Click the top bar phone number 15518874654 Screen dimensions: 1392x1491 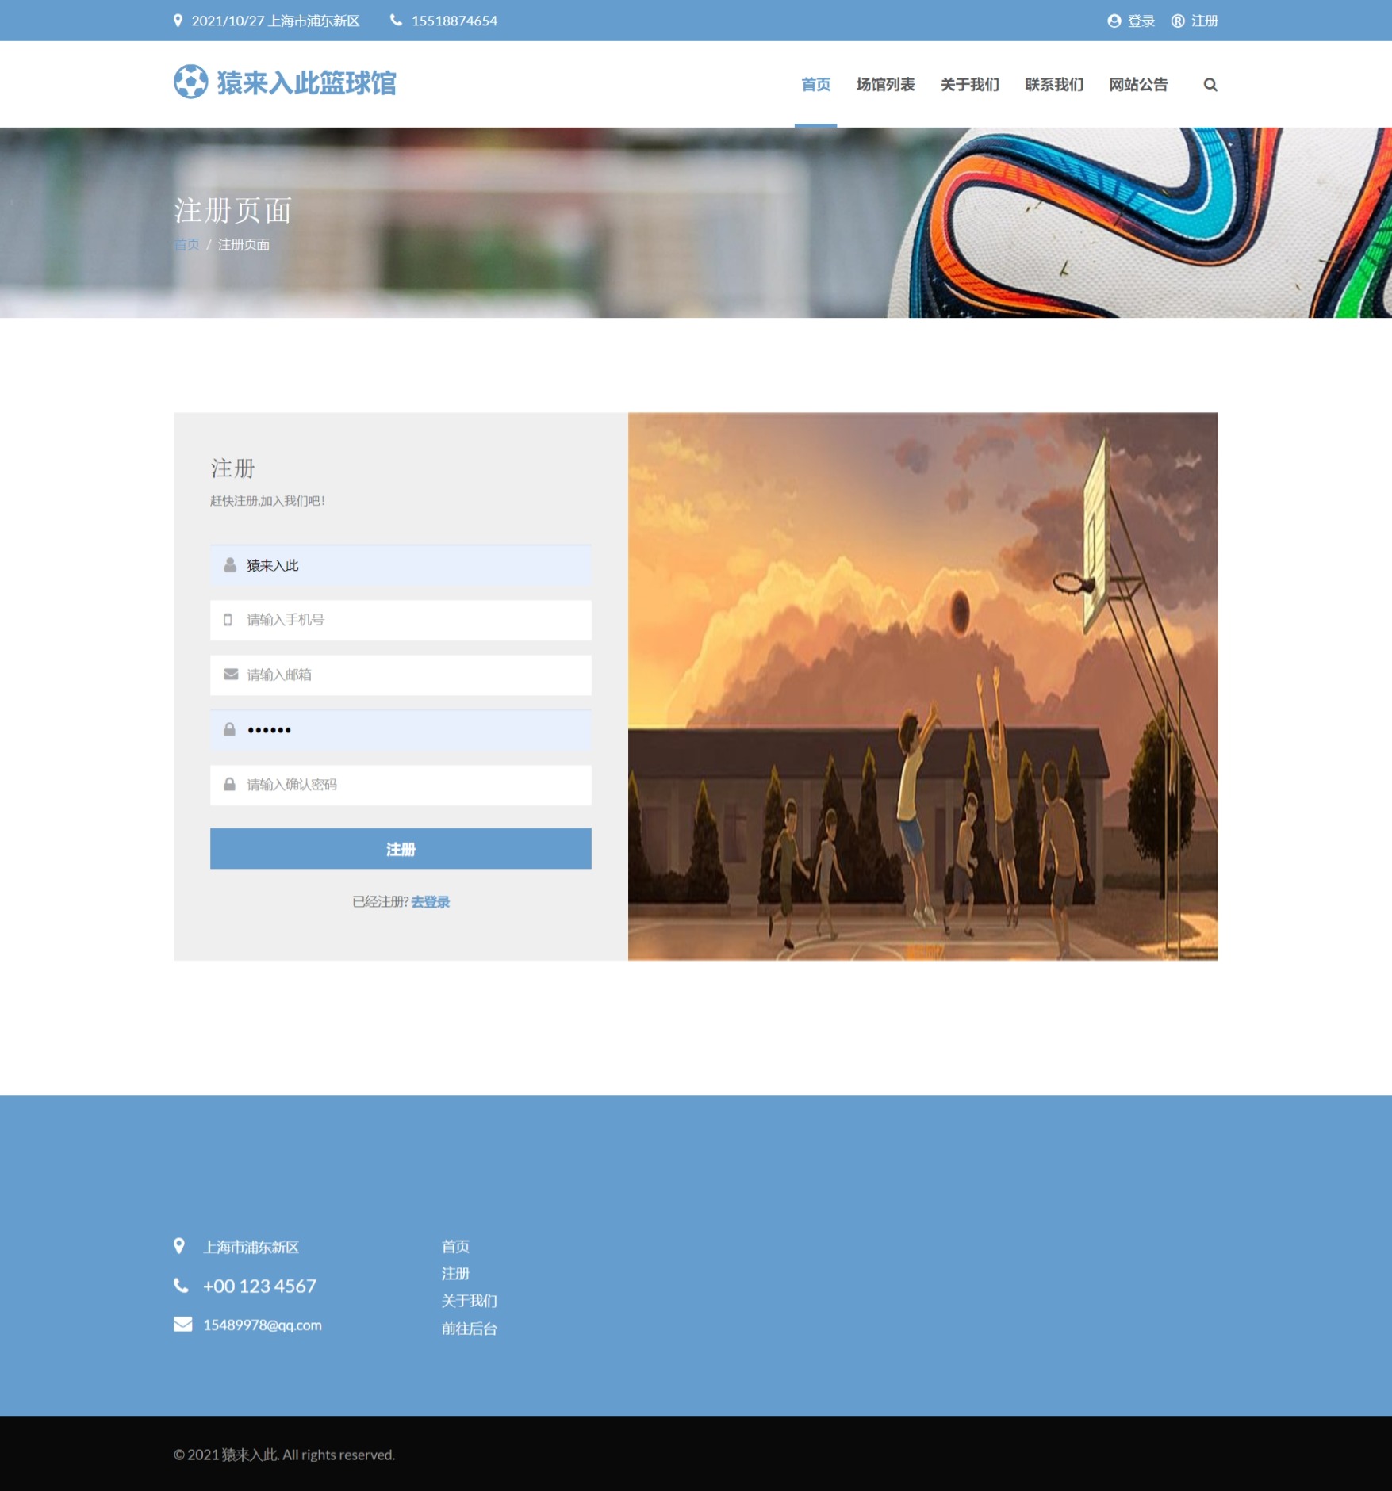[454, 21]
